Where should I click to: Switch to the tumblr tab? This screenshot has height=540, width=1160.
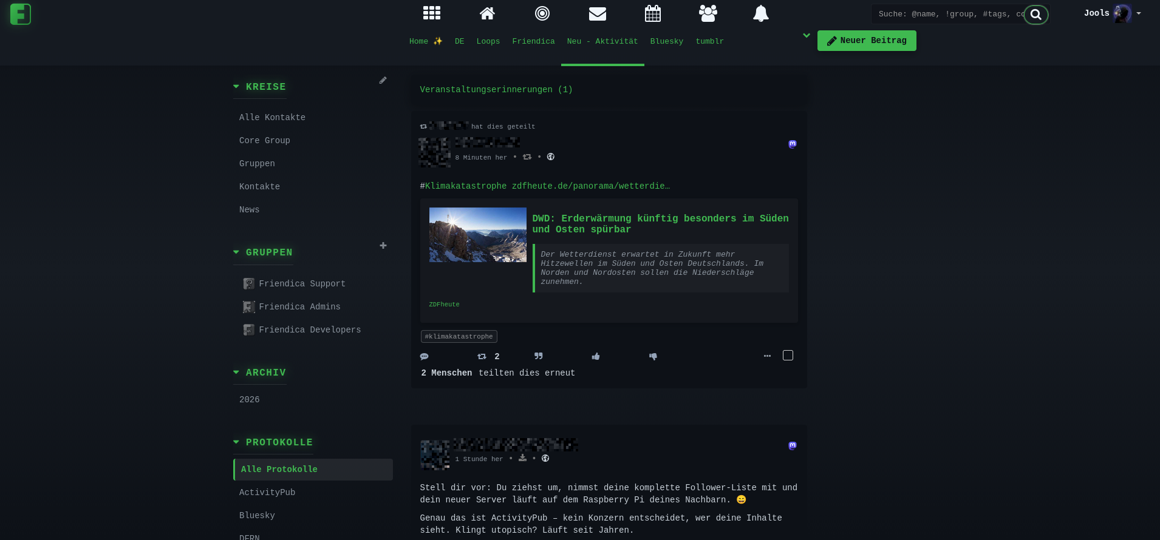point(710,41)
